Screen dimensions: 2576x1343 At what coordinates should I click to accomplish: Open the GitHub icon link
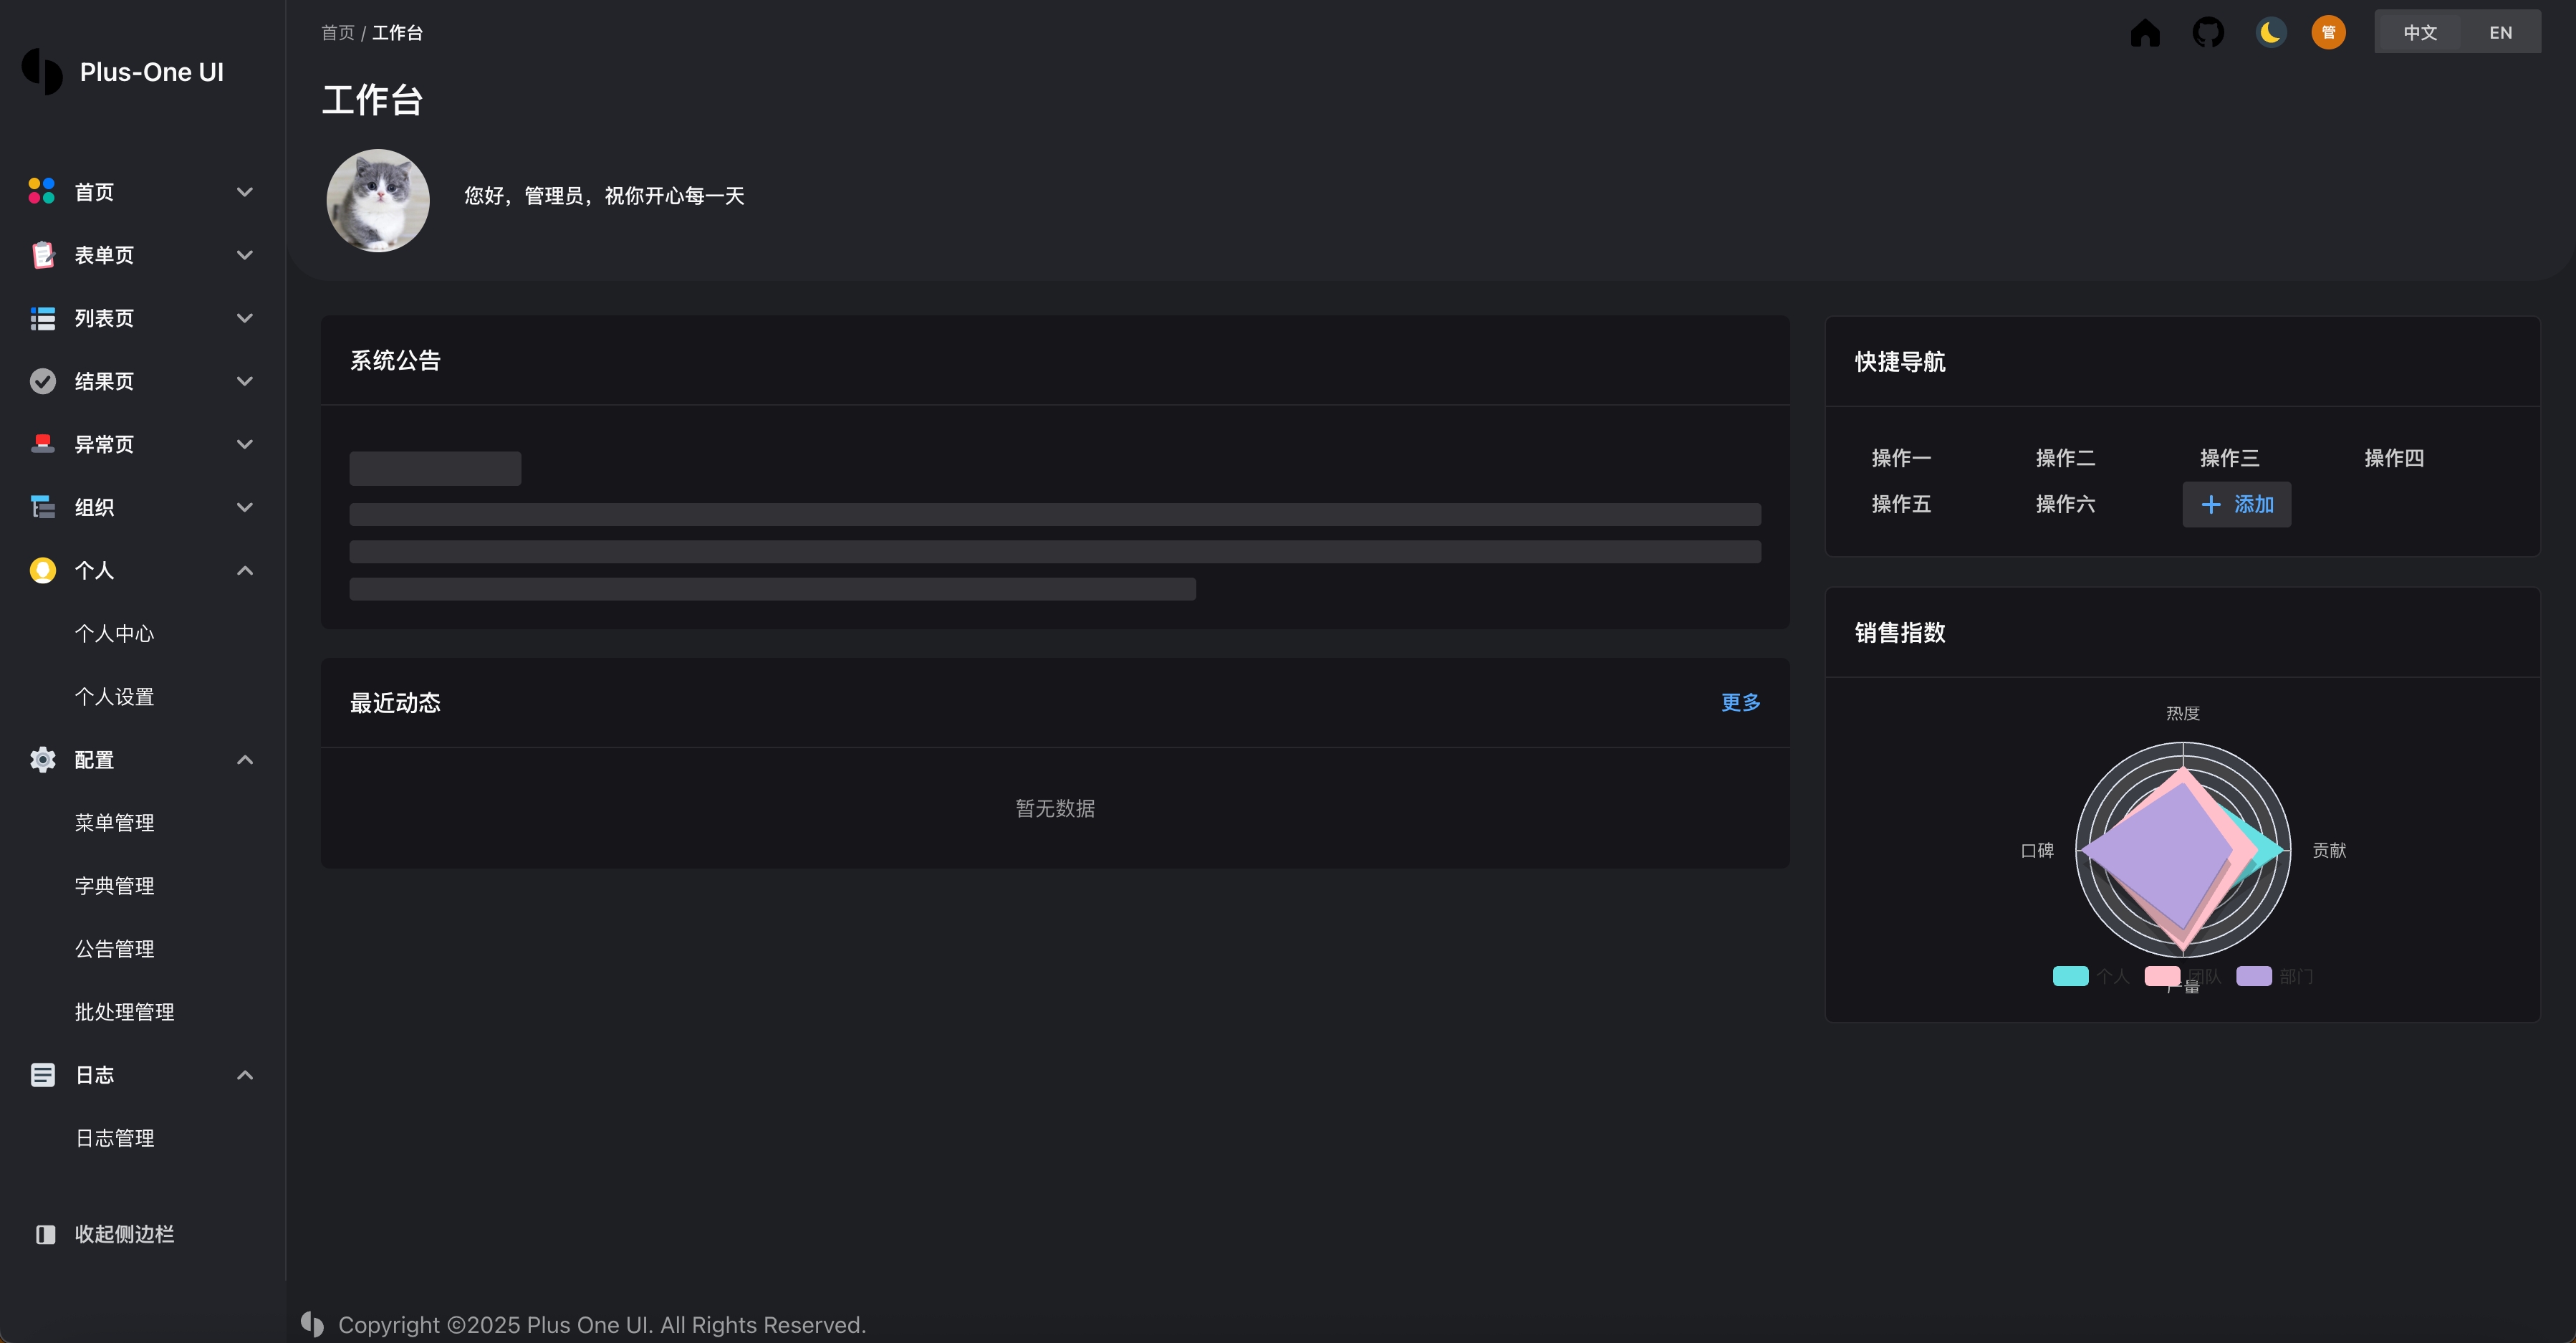[2208, 33]
